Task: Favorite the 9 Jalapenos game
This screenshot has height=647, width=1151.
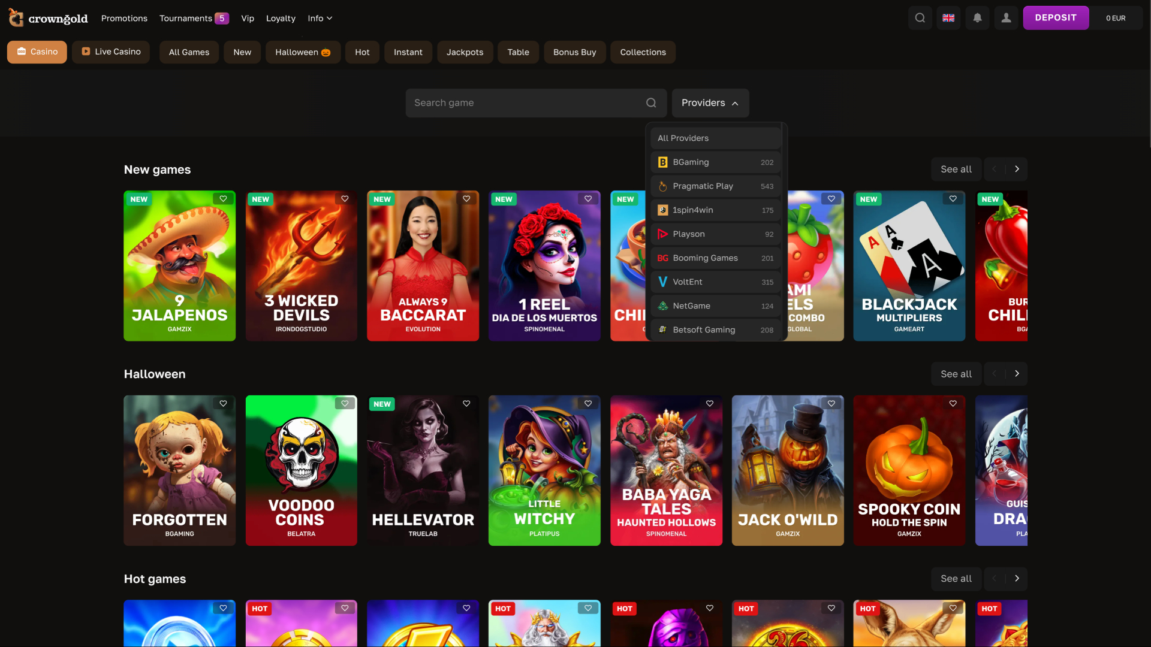Action: pos(223,198)
